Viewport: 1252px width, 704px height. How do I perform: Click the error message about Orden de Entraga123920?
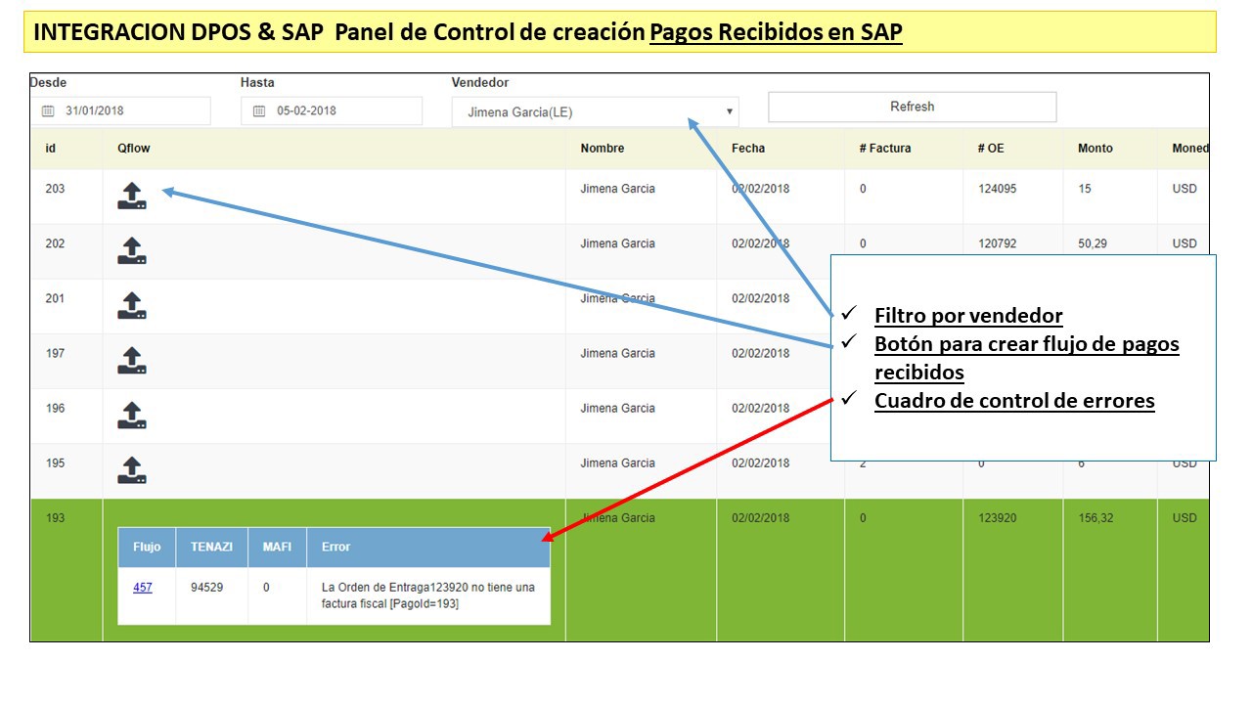pos(428,595)
